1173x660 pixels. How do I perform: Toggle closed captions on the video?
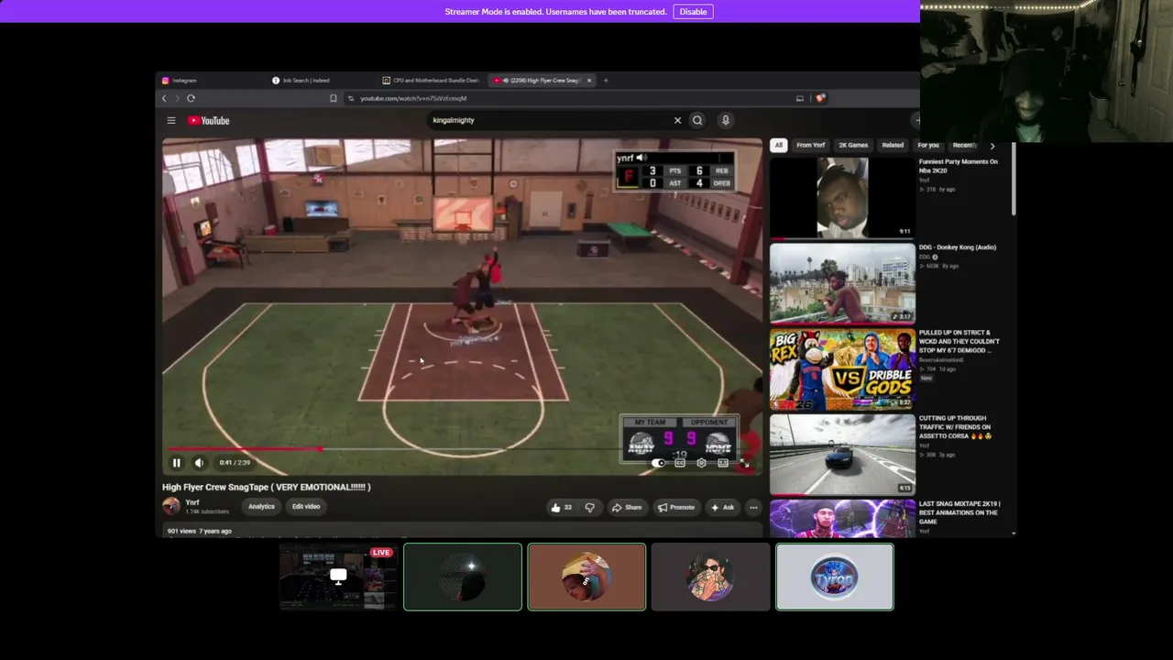click(680, 463)
